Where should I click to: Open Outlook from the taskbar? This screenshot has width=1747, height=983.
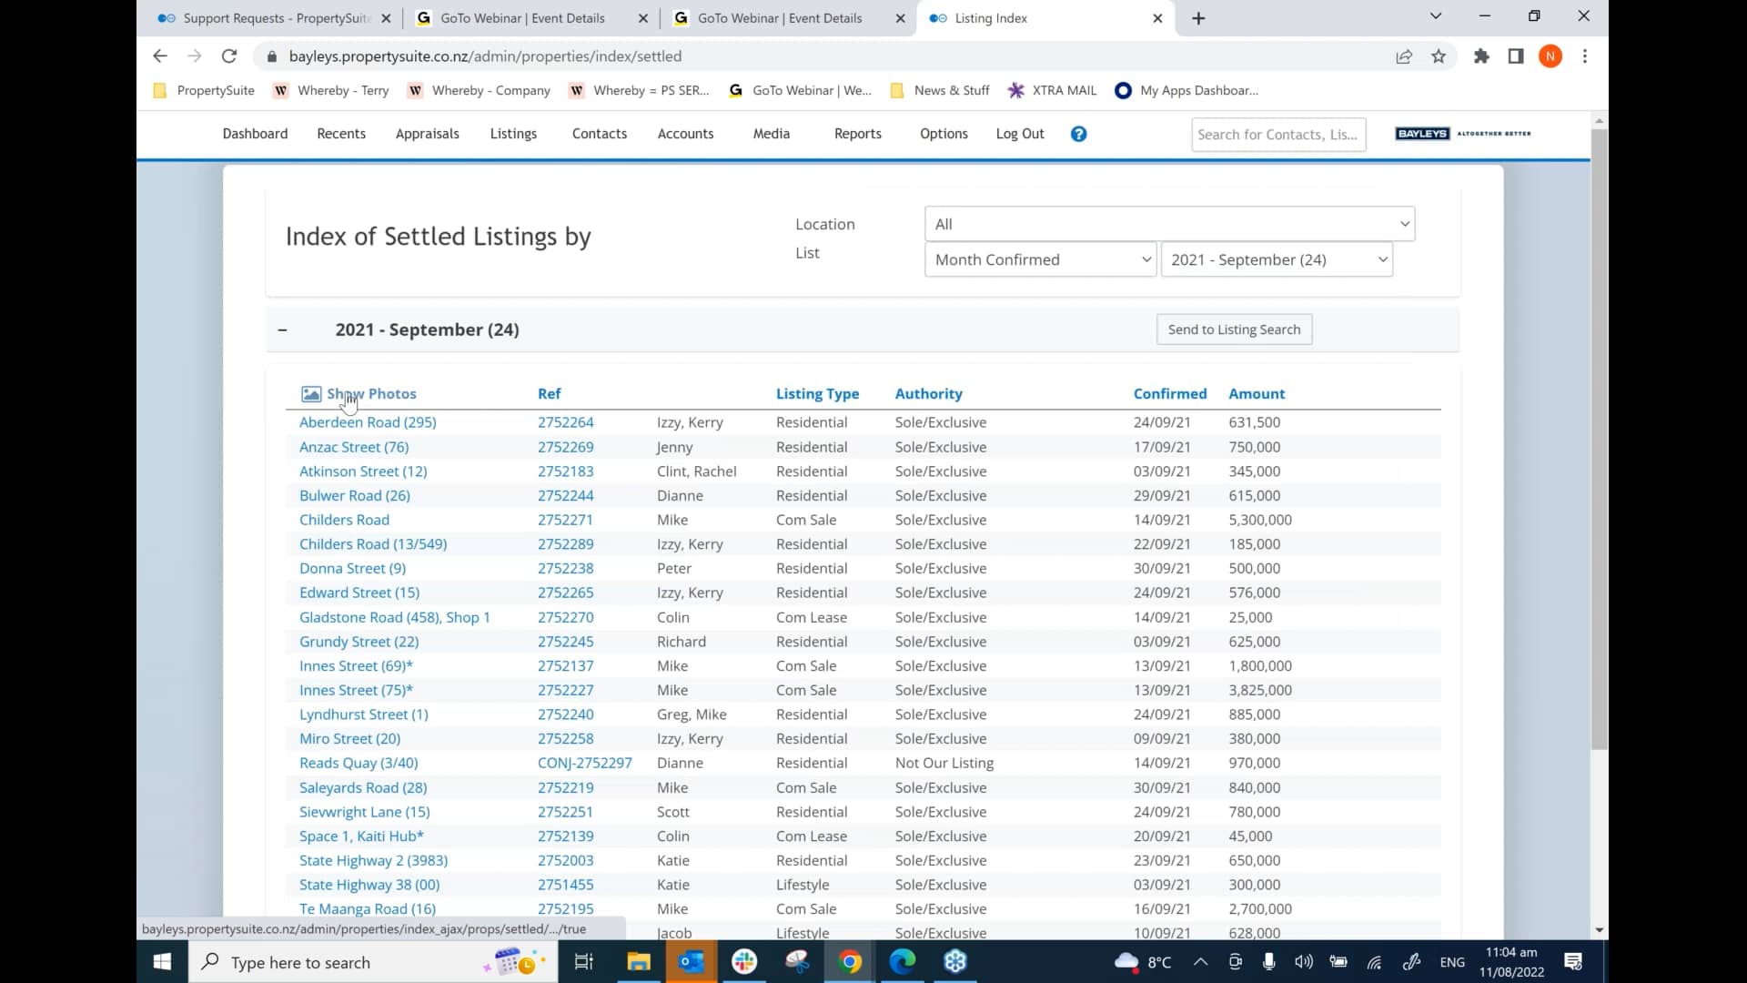pos(692,962)
